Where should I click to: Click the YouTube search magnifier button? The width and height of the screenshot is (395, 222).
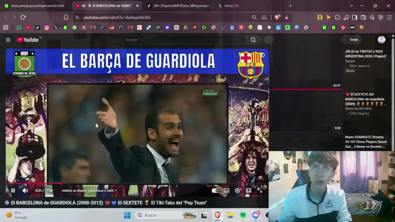pos(253,40)
